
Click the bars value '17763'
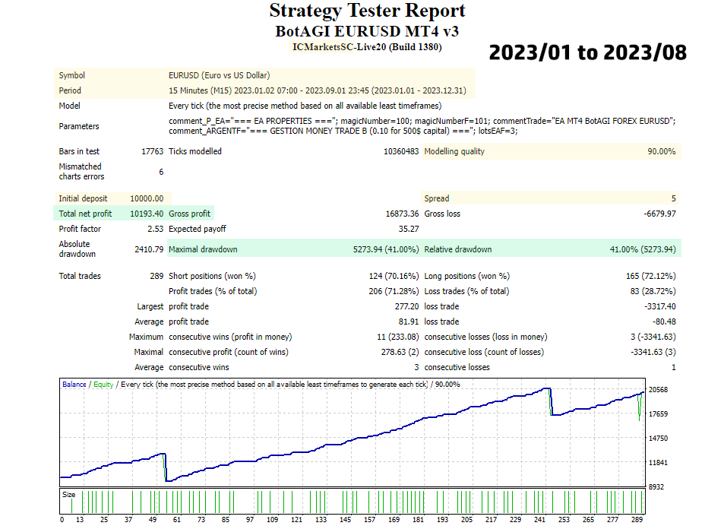pyautogui.click(x=153, y=151)
